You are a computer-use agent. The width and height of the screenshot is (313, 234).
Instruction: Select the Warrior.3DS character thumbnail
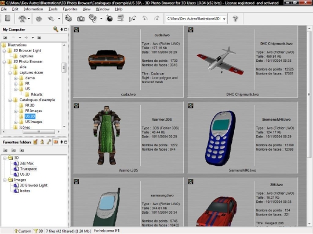[107, 135]
